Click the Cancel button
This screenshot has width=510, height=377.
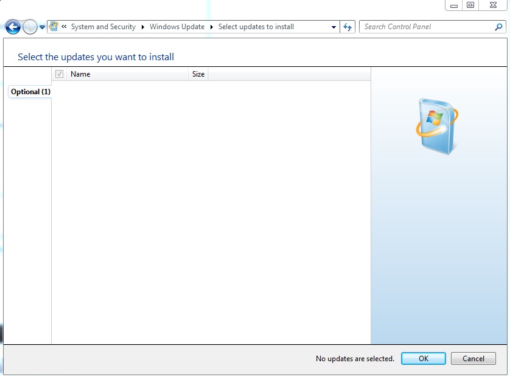473,359
